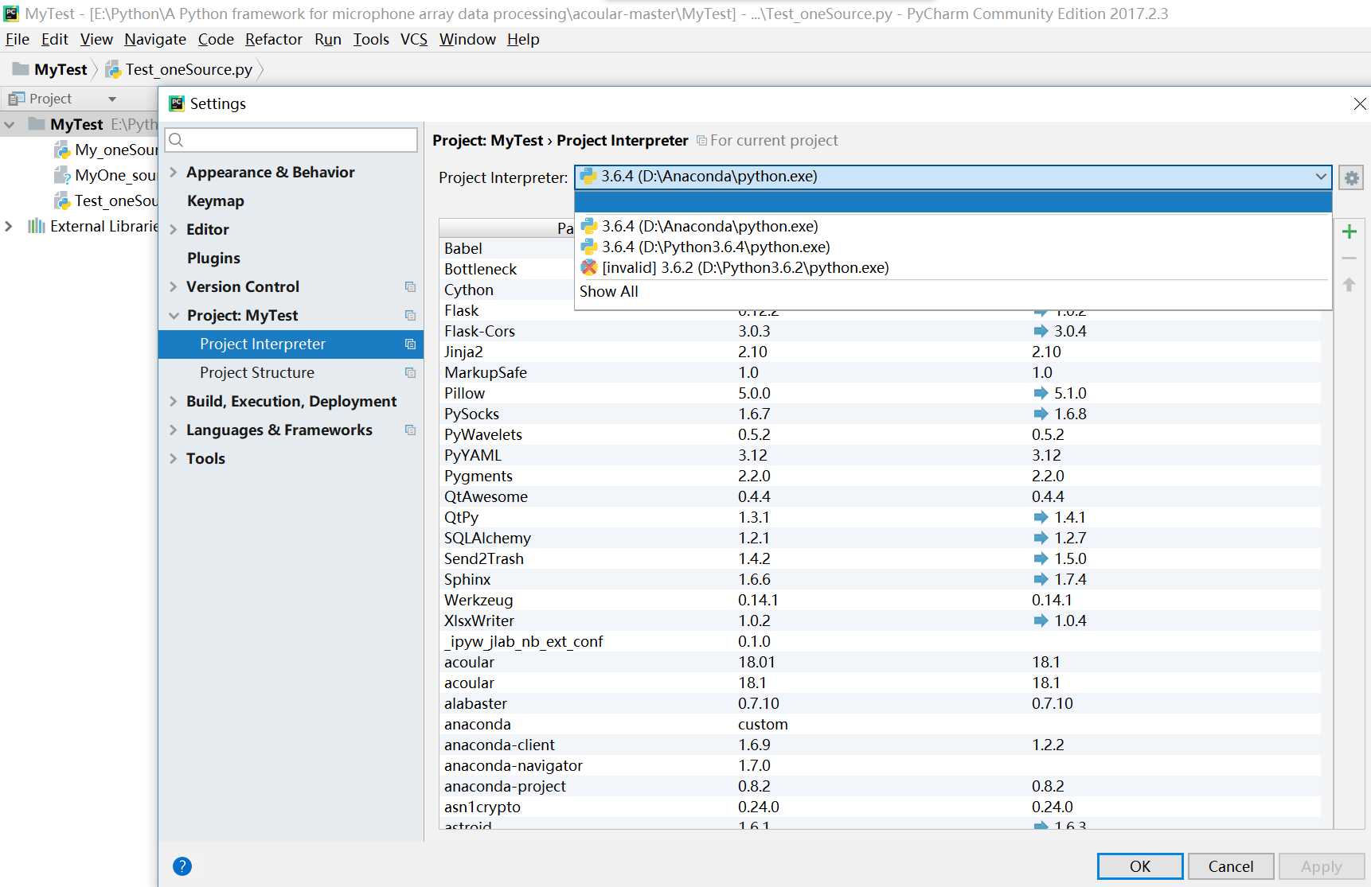Click the copy icon beside Version Control
This screenshot has width=1371, height=887.
point(410,286)
